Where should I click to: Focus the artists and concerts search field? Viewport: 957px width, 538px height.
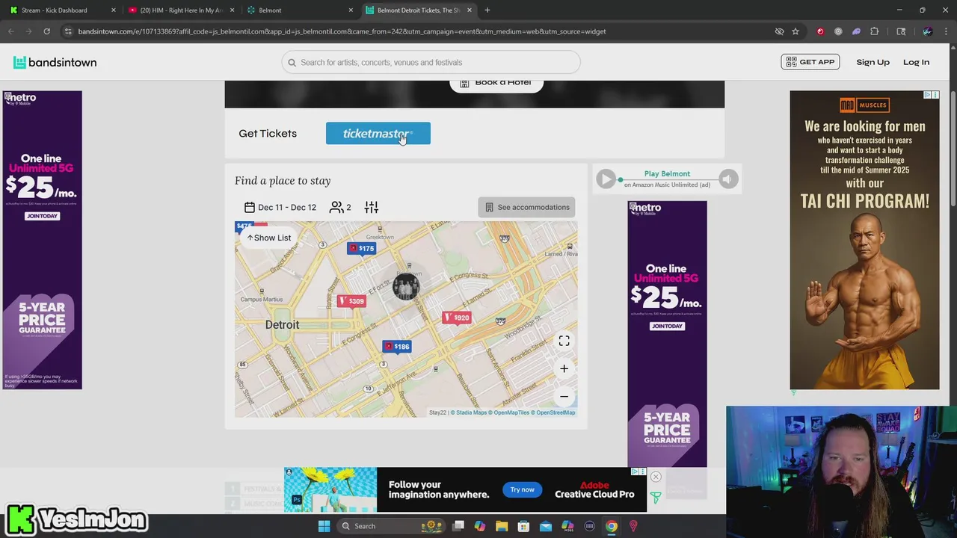[431, 62]
